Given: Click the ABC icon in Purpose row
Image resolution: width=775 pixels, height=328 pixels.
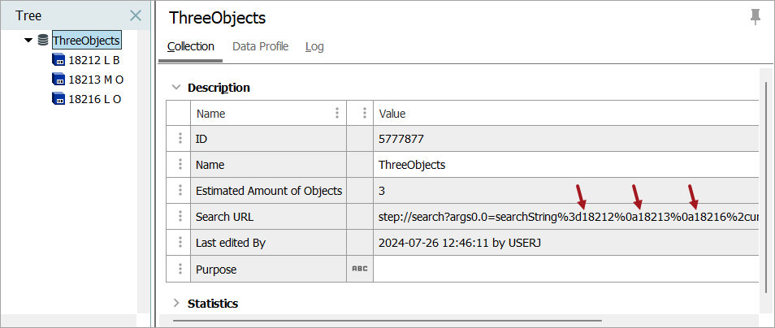Looking at the screenshot, I should click(x=359, y=269).
